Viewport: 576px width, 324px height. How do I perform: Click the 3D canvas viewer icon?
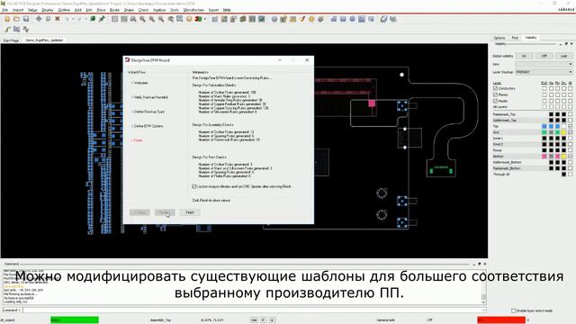pos(198,19)
